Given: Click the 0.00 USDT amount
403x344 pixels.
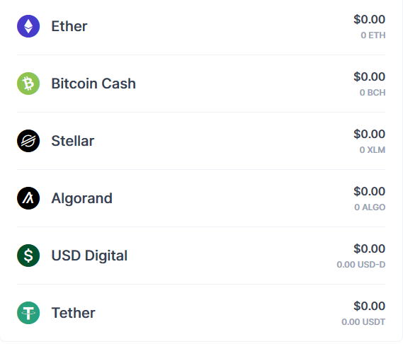Looking at the screenshot, I should point(363,321).
